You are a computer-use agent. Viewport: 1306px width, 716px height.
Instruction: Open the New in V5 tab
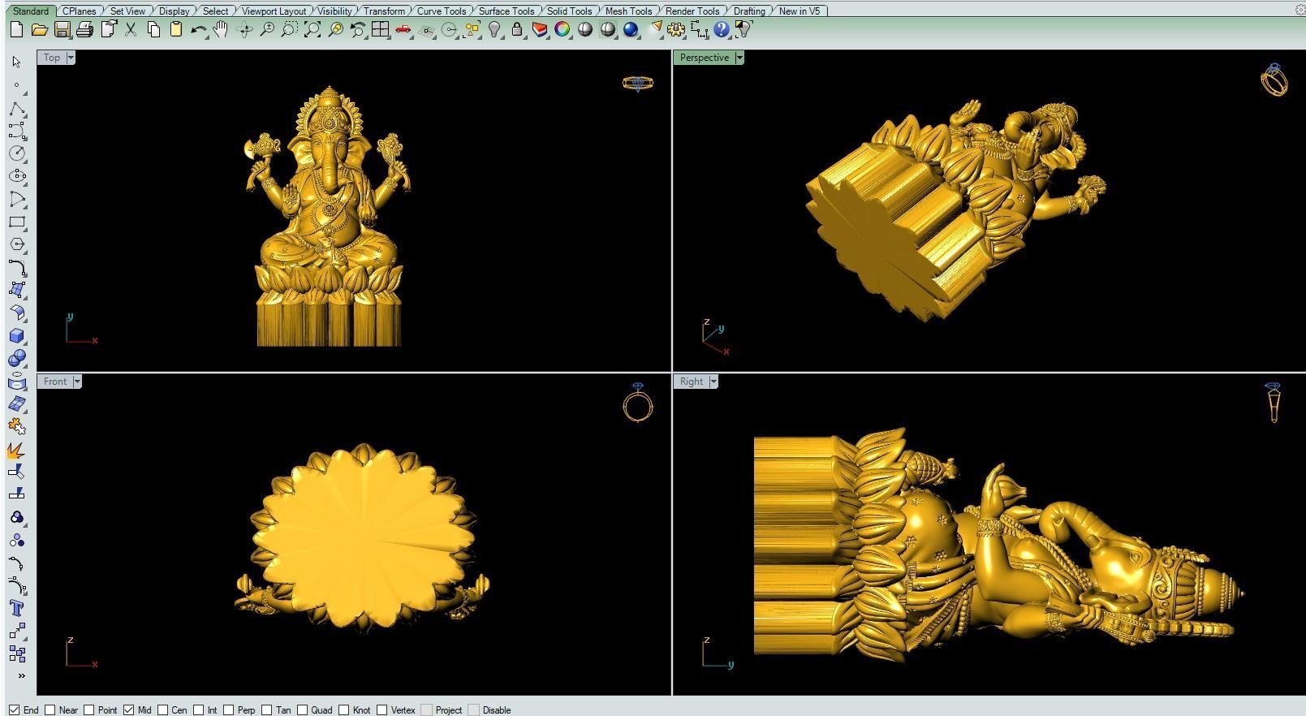point(800,11)
